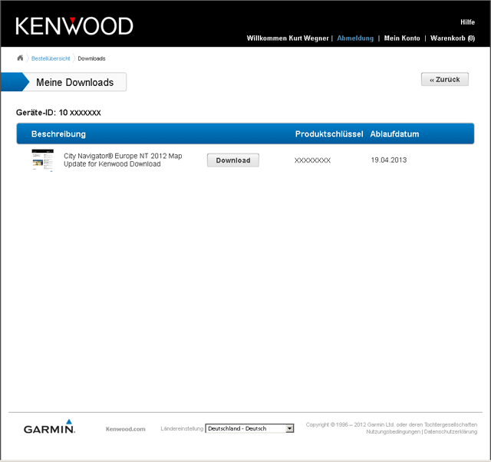Click the dropdown arrow of country selector
The image size is (491, 462).
pyautogui.click(x=289, y=428)
